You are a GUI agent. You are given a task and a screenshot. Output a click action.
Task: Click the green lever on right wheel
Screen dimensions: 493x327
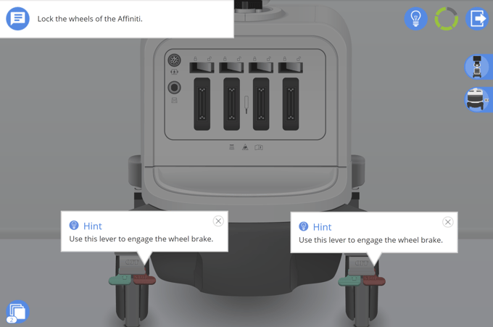349,280
